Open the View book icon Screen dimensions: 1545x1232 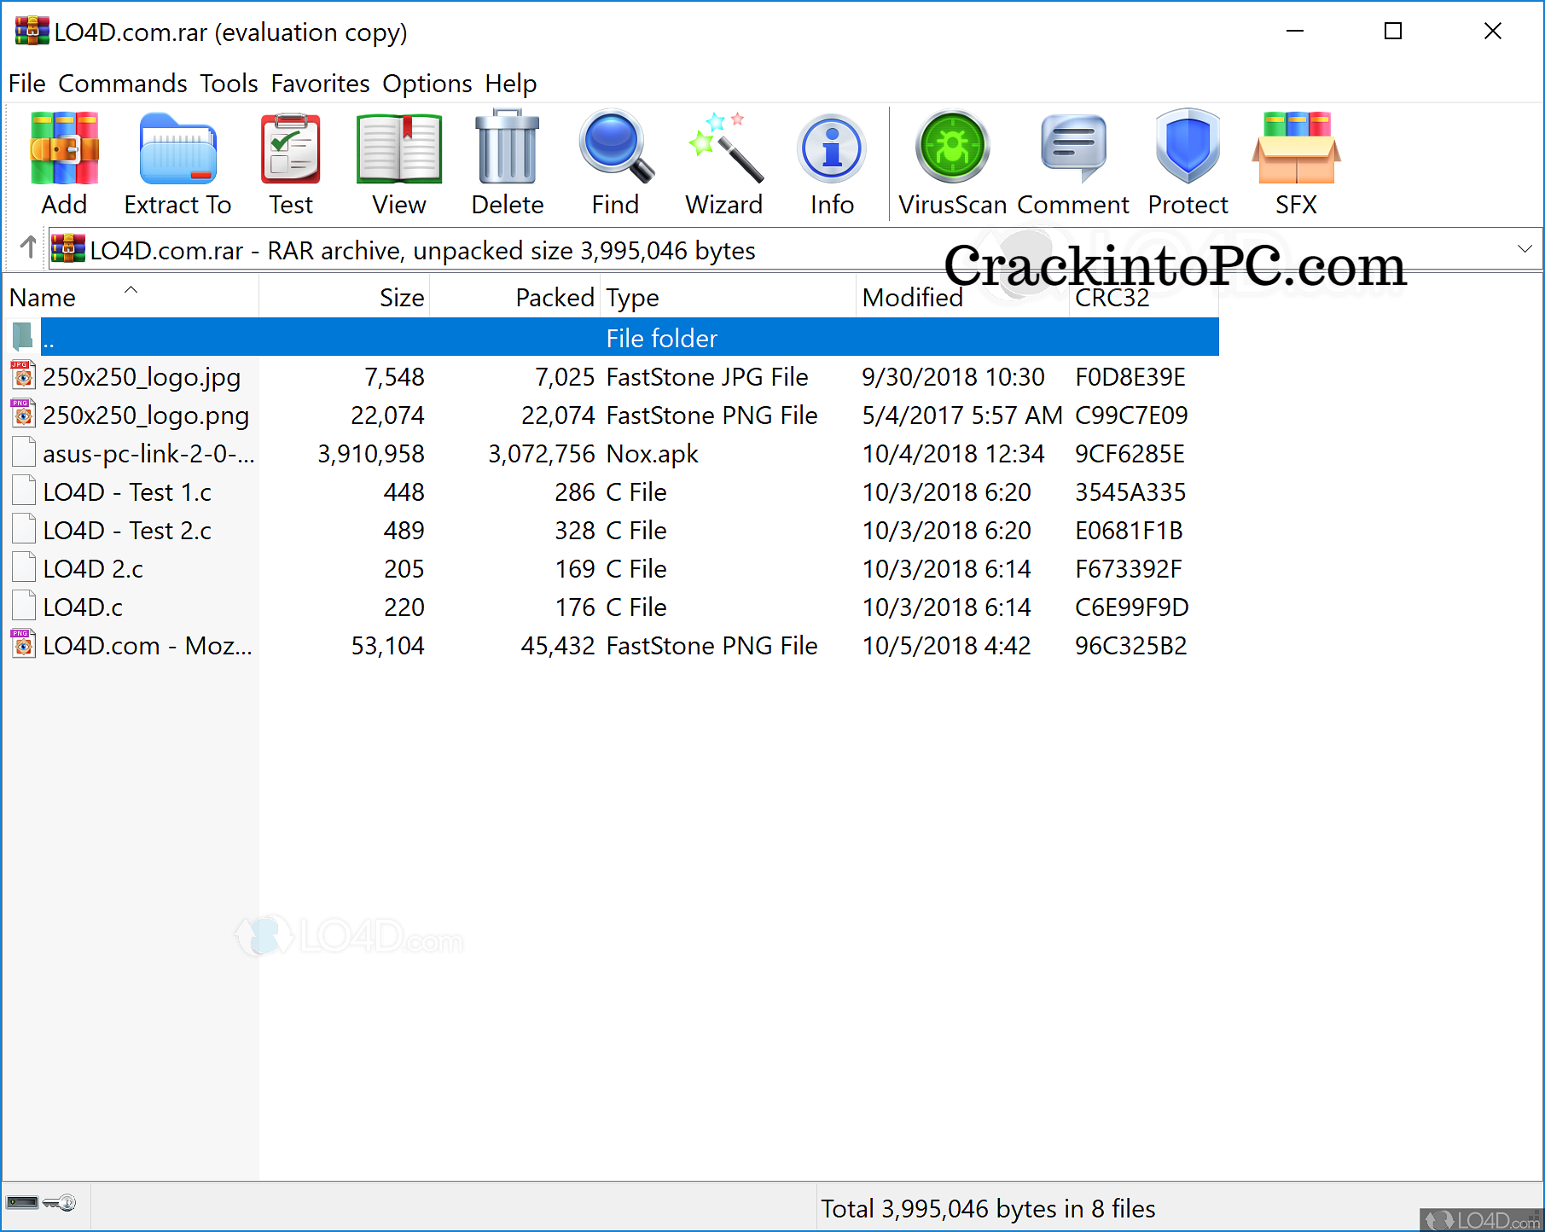(398, 148)
